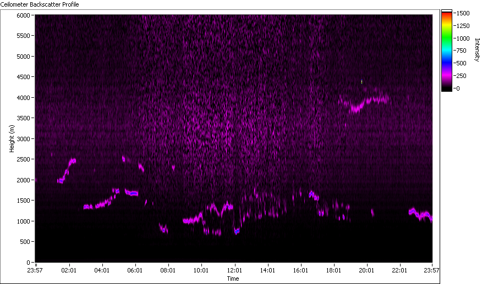Click the Height (m) axis label

[12, 138]
